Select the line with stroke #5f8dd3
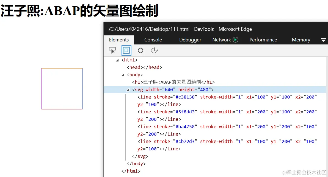 coord(227,116)
